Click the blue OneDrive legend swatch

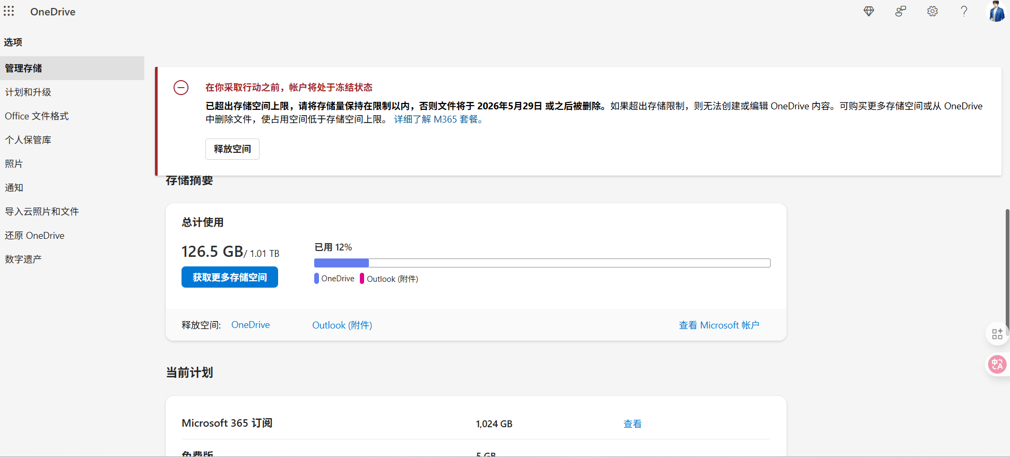click(x=317, y=279)
